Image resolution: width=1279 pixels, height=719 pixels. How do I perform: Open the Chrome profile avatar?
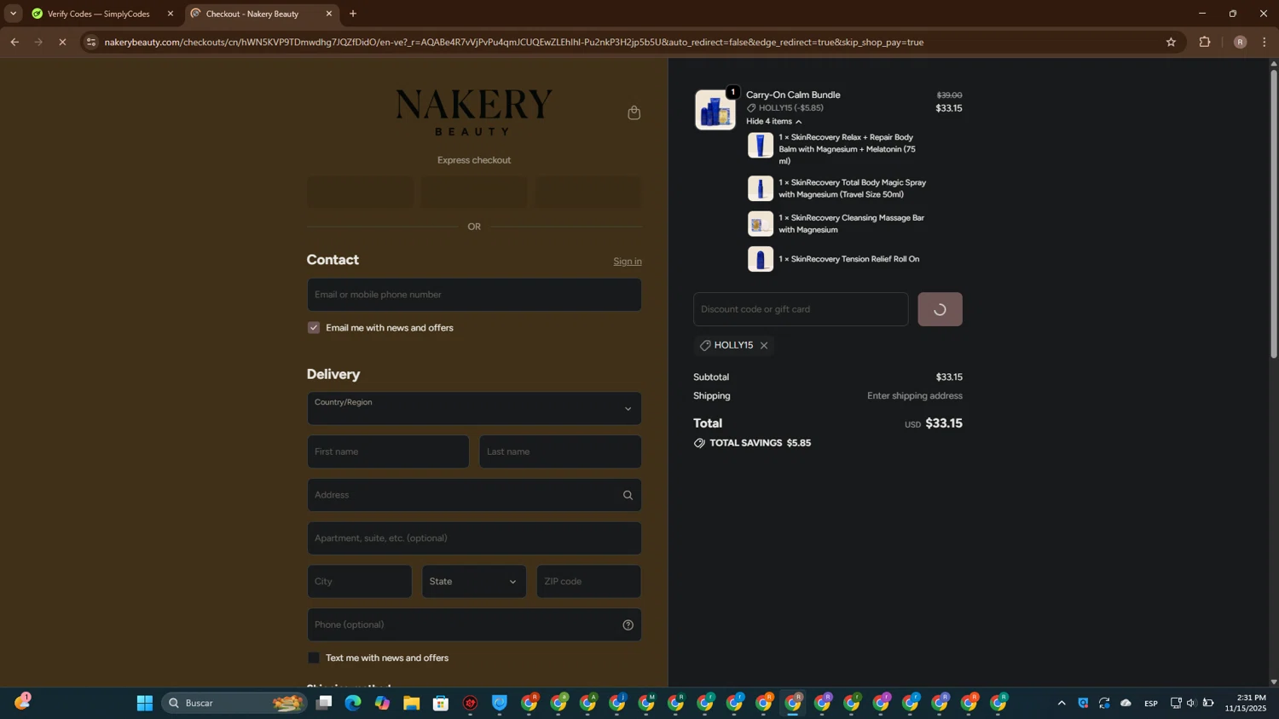(1240, 42)
